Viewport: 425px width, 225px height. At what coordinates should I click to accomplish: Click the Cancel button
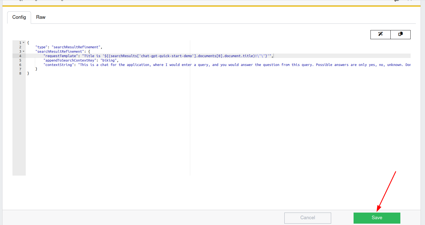[x=308, y=218]
